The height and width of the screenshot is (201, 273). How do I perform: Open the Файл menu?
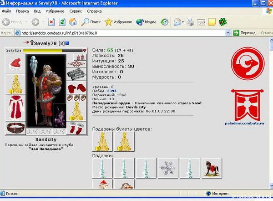7,11
